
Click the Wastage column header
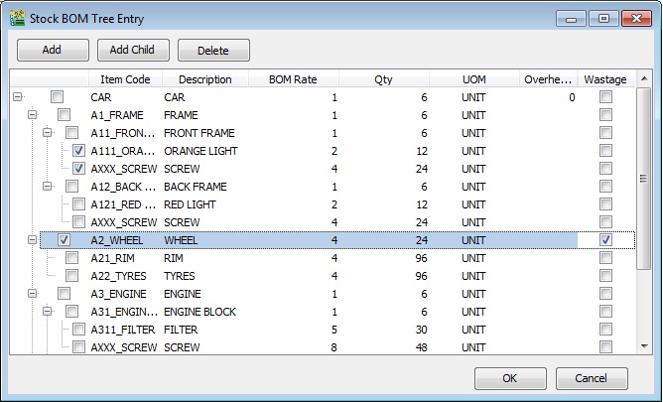pos(605,79)
